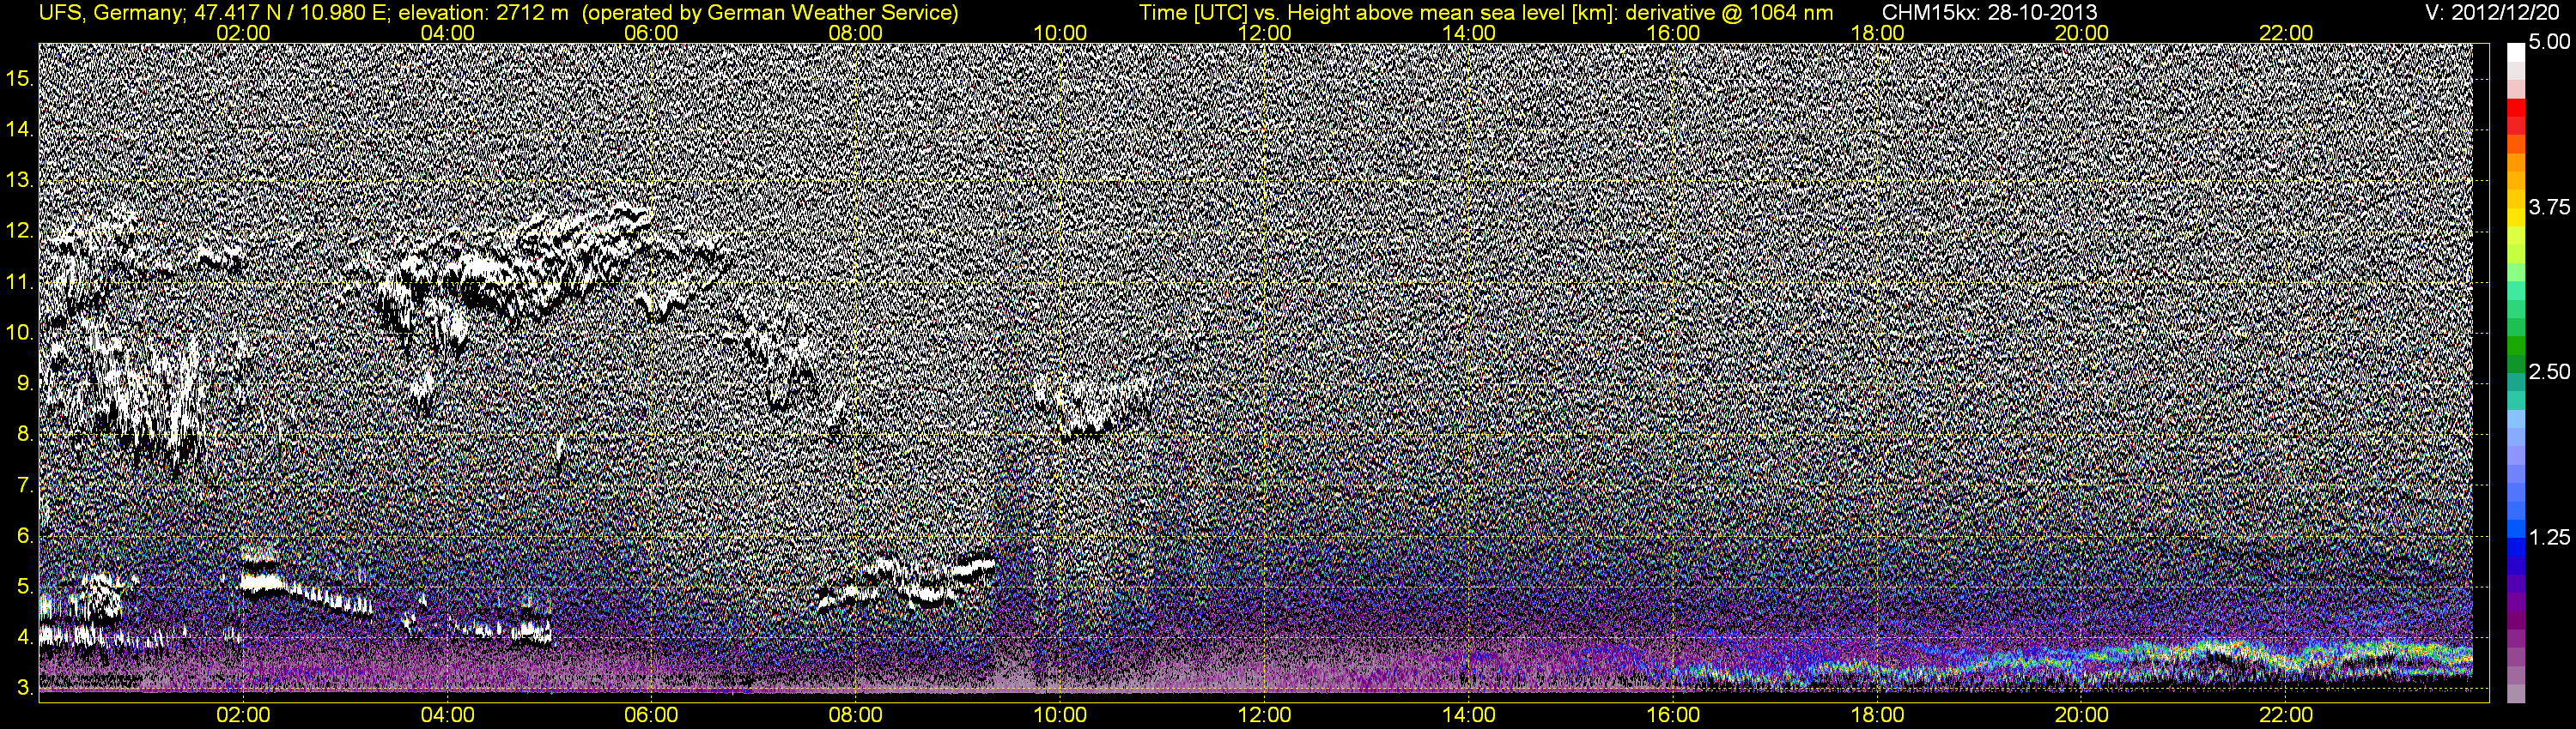The height and width of the screenshot is (729, 2576).
Task: Click the top axis time label 18:00
Action: pos(1877,33)
